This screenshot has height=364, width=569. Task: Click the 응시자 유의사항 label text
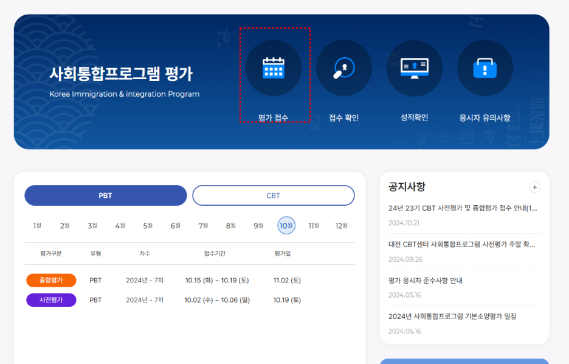[485, 117]
